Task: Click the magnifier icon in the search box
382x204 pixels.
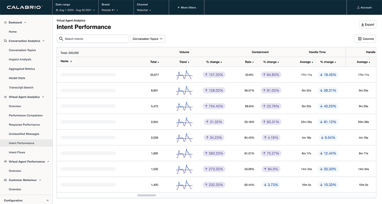Action: pyautogui.click(x=61, y=39)
